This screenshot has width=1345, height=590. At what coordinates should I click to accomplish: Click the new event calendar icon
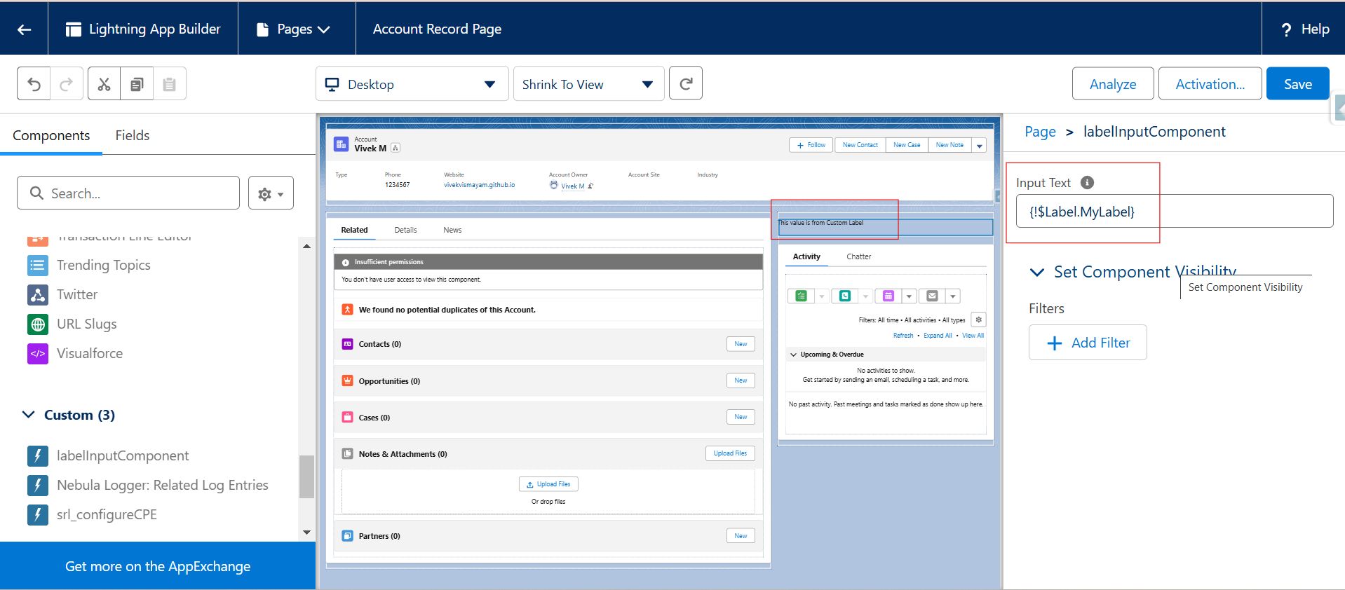pos(888,296)
